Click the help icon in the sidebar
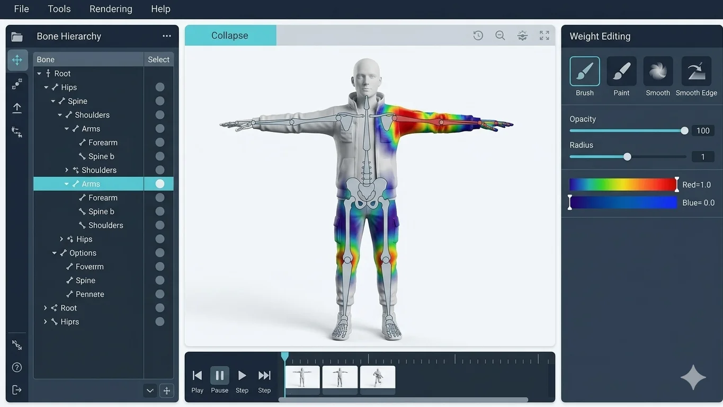Image resolution: width=723 pixels, height=407 pixels. pos(16,367)
